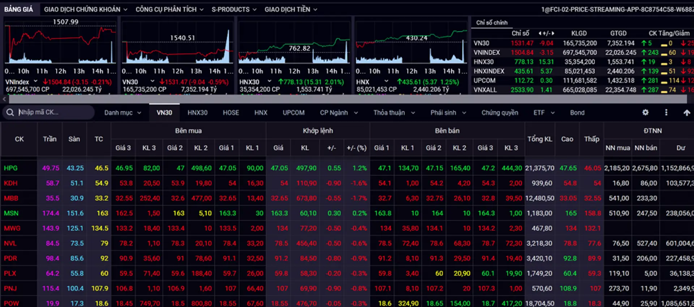Open VNIndex chart index selector dropdown
The image size is (694, 307).
point(35,81)
